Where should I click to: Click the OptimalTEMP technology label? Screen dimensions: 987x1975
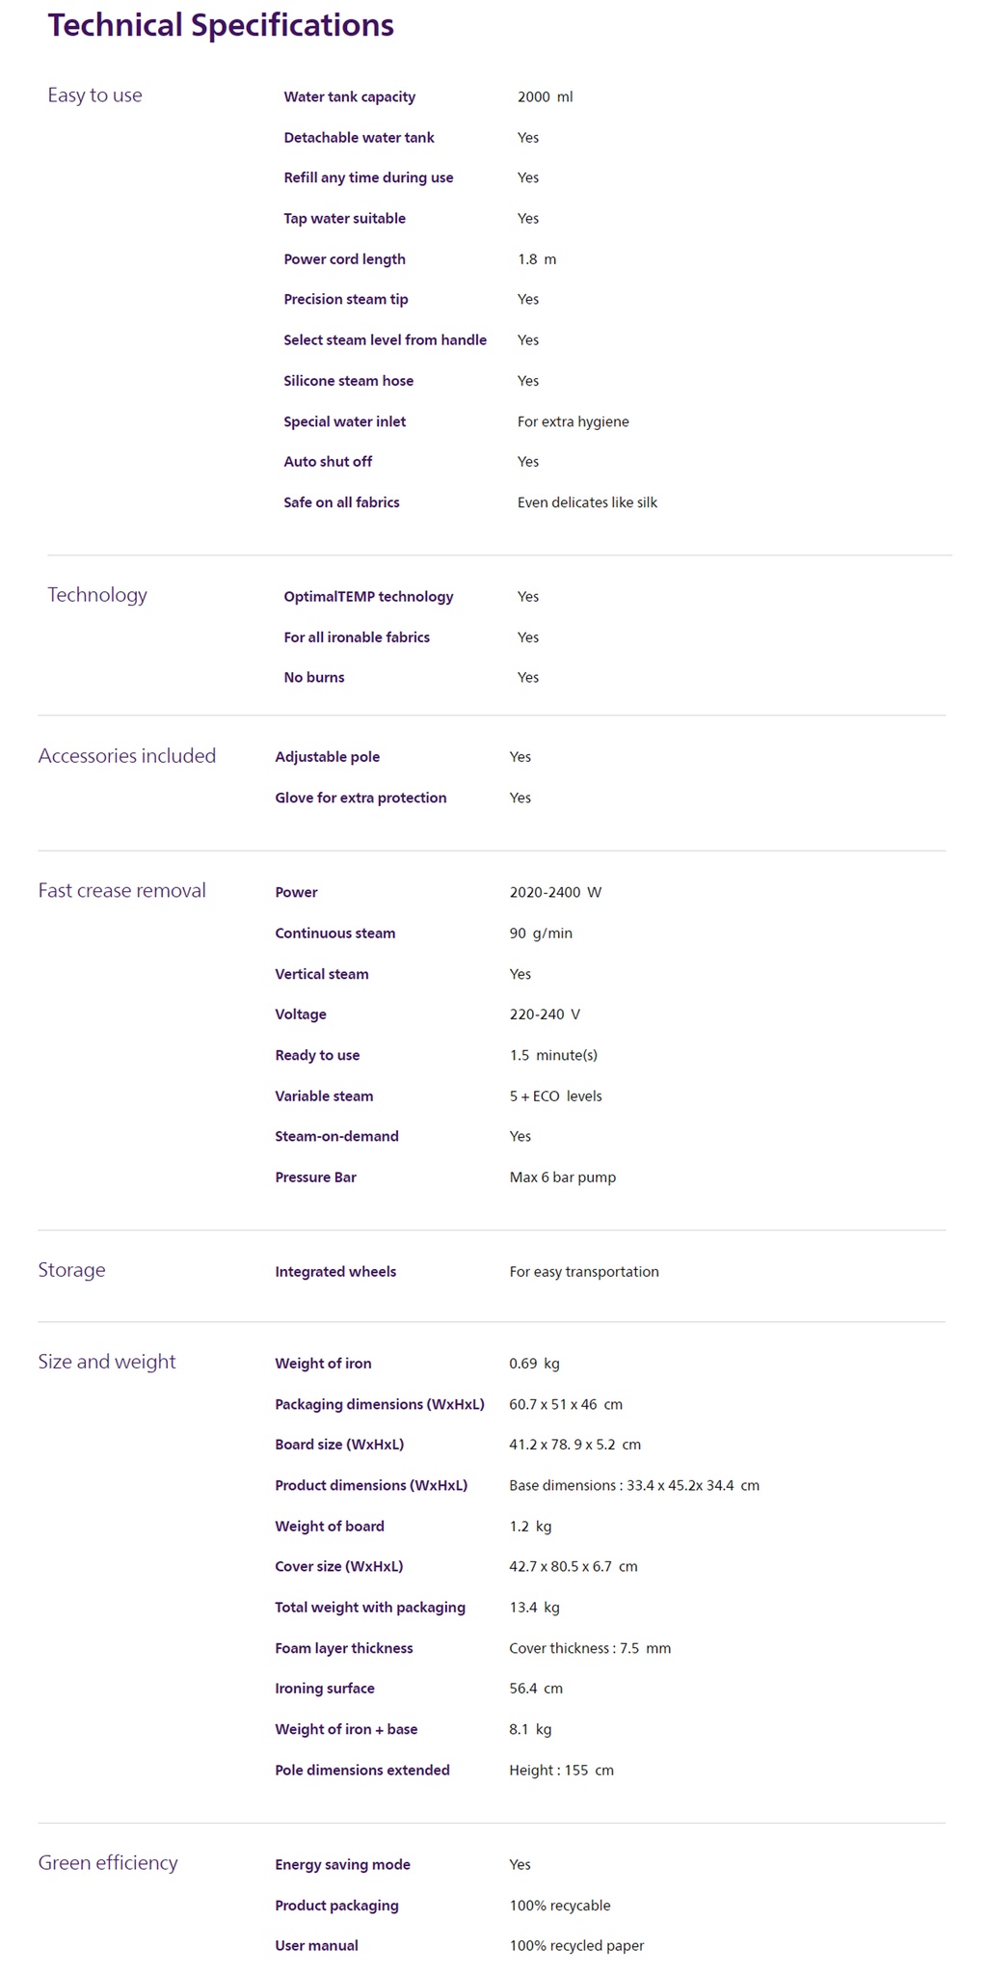pyautogui.click(x=368, y=597)
